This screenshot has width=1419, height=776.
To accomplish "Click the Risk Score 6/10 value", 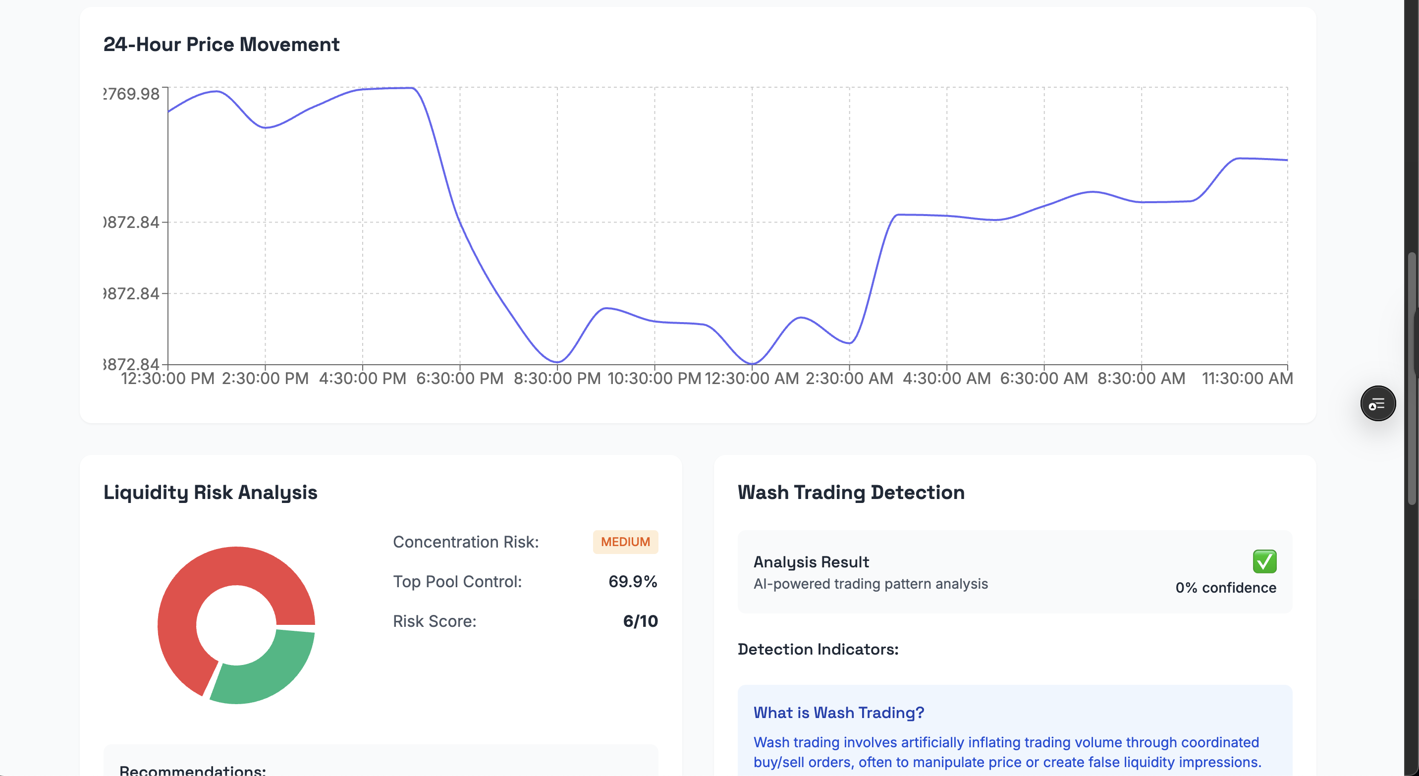I will pos(640,621).
